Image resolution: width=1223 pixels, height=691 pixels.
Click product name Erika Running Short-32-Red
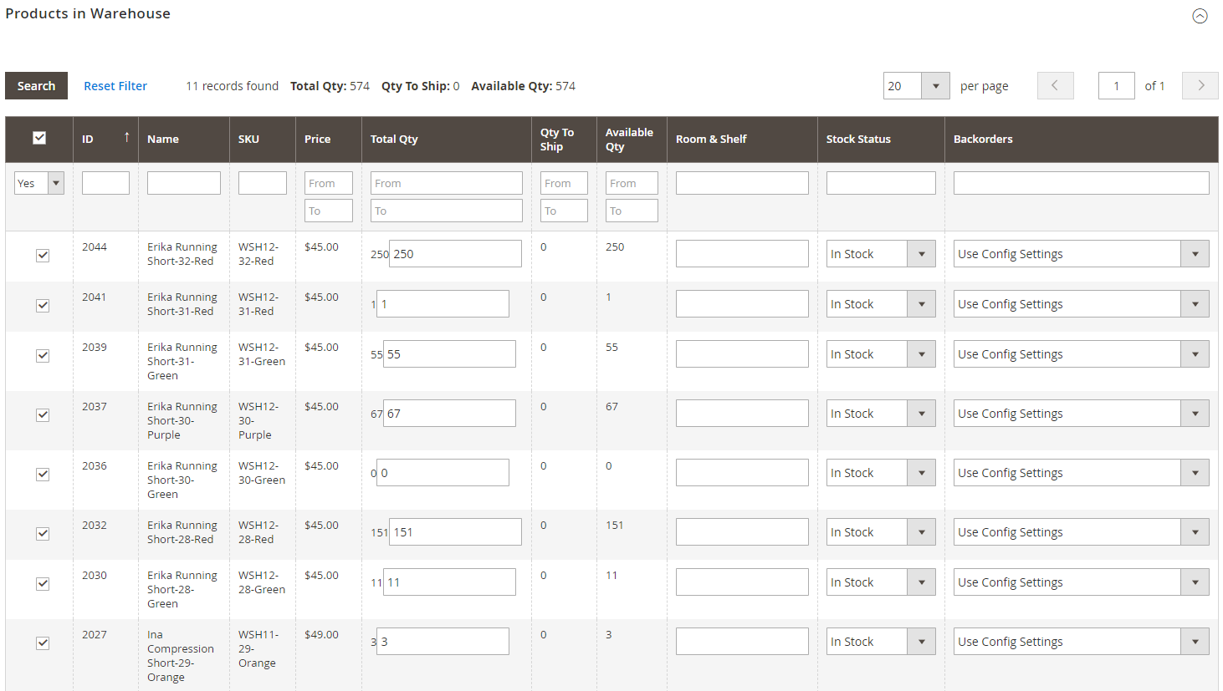182,254
